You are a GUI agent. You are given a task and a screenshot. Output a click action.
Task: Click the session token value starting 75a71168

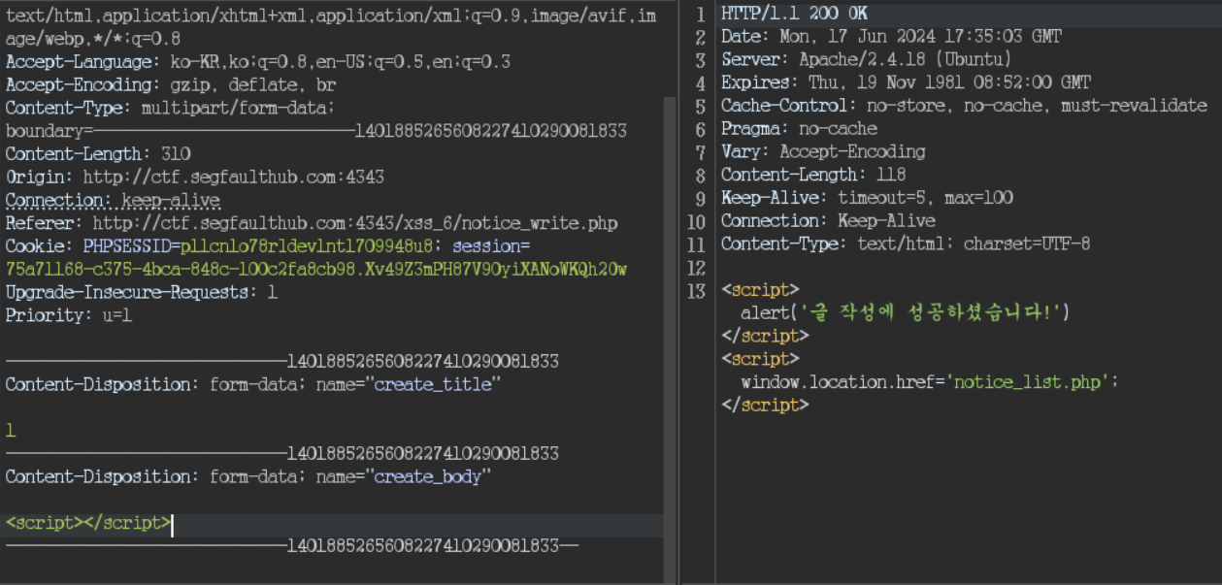click(316, 269)
